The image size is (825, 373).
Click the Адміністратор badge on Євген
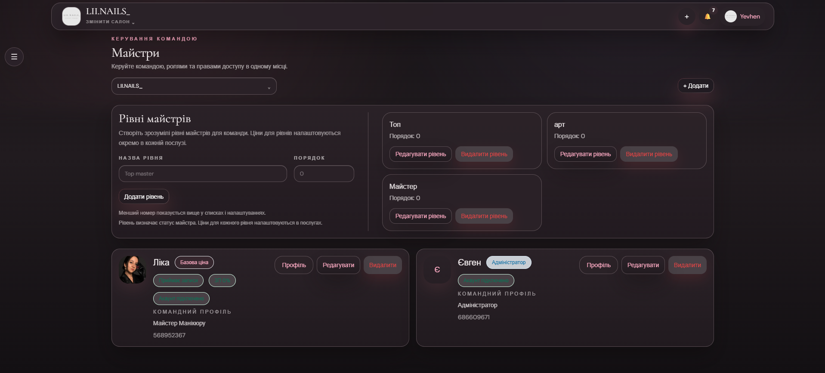(x=509, y=262)
